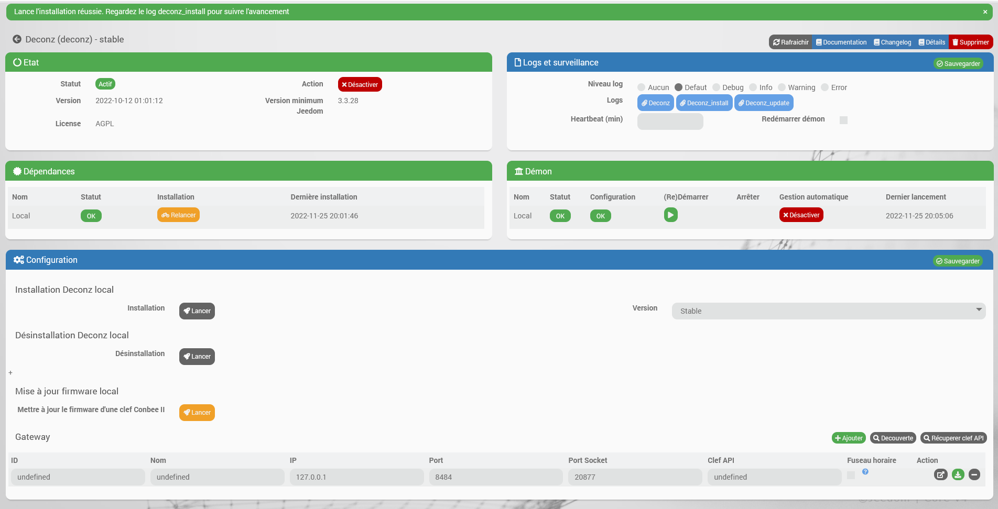Toggle the Redémarrer démon checkbox

[x=843, y=120]
